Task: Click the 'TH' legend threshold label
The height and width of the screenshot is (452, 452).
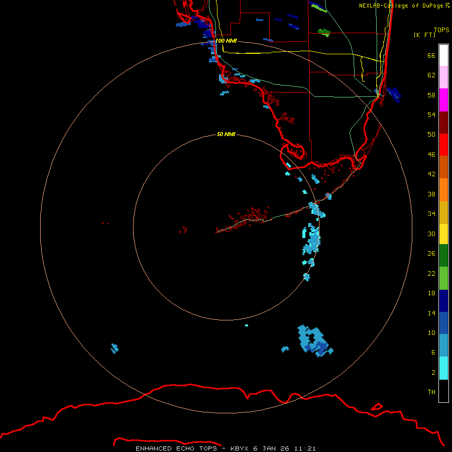Action: click(x=431, y=392)
